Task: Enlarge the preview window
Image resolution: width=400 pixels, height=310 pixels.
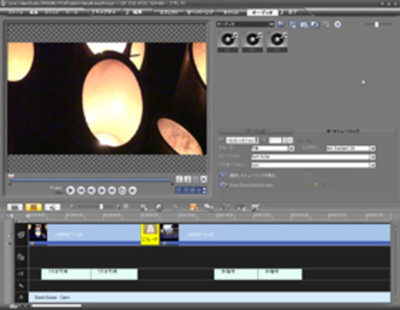Action: click(203, 178)
